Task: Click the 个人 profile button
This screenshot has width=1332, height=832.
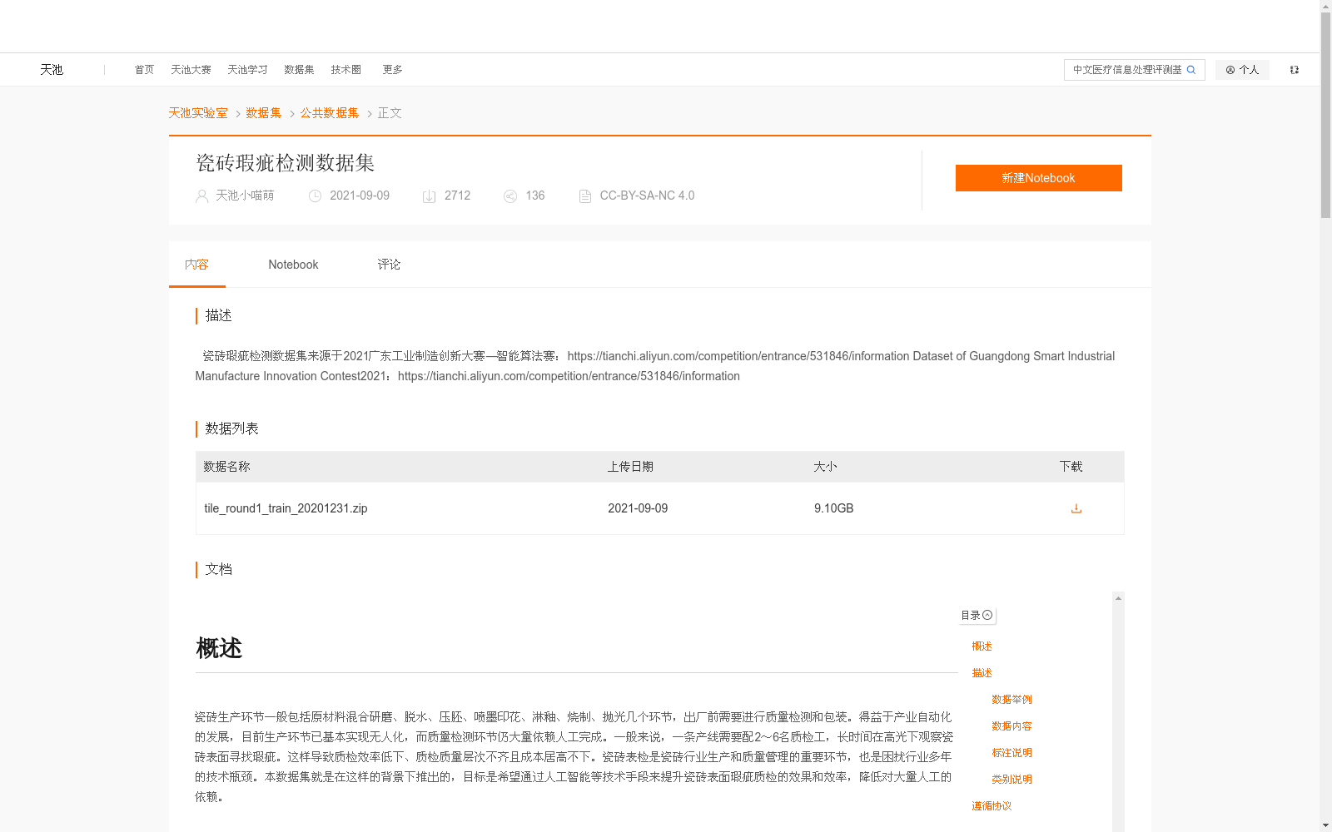Action: (x=1242, y=70)
